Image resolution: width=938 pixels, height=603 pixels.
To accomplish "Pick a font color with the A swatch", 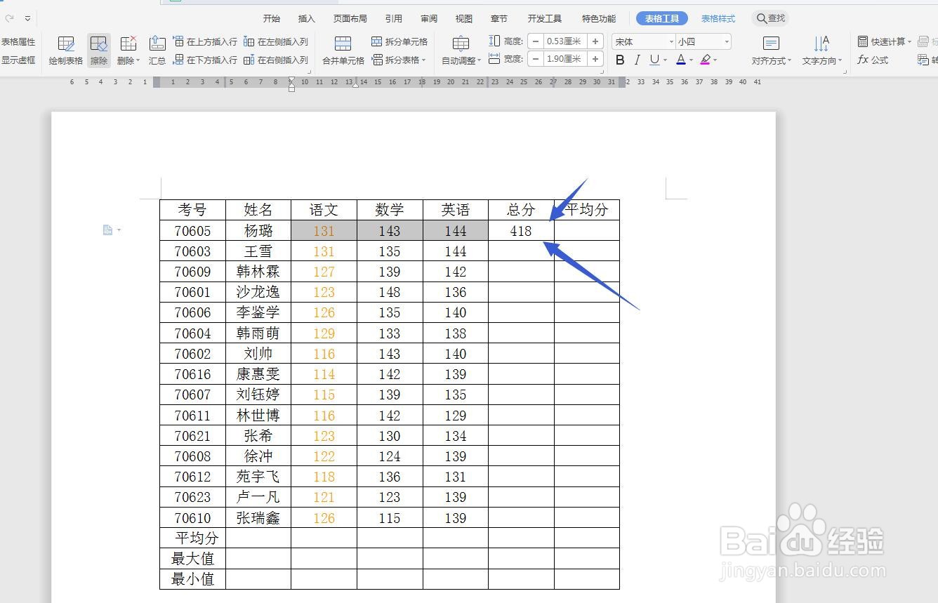I will pos(681,60).
